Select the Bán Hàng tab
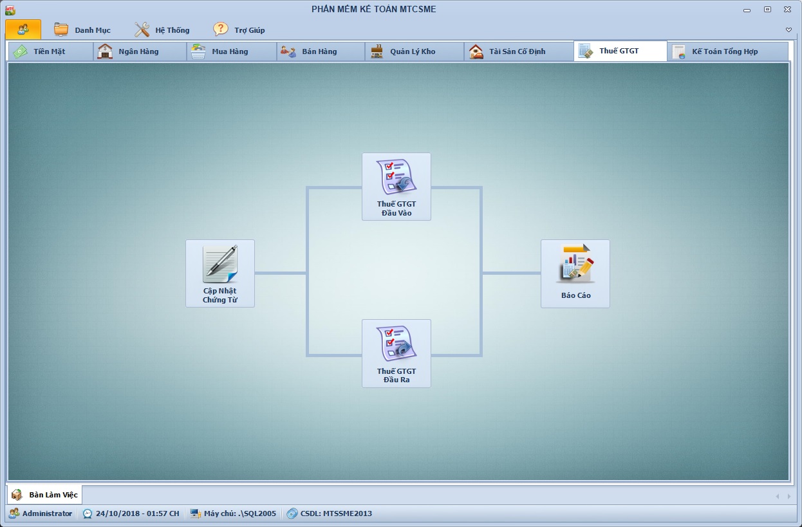Screen dimensions: 802x527 pos(319,51)
